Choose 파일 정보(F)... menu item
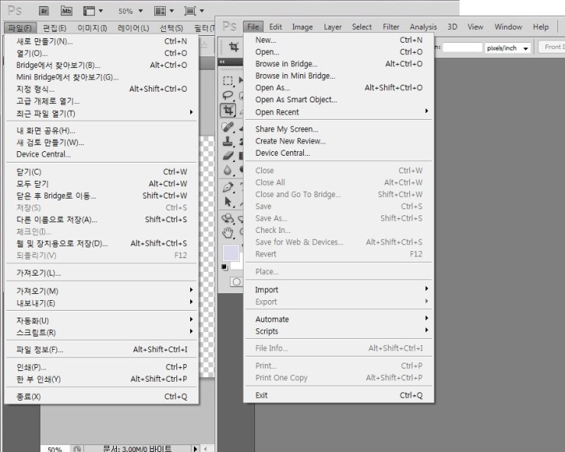Viewport: 565px width, 452px height. [102, 349]
